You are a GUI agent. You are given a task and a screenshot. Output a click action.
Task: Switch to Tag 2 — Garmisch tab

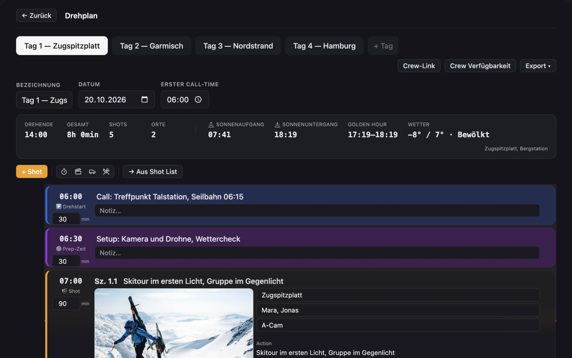coord(152,46)
